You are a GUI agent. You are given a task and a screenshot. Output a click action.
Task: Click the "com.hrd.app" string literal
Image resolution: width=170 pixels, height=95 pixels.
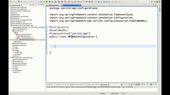click(x=80, y=34)
